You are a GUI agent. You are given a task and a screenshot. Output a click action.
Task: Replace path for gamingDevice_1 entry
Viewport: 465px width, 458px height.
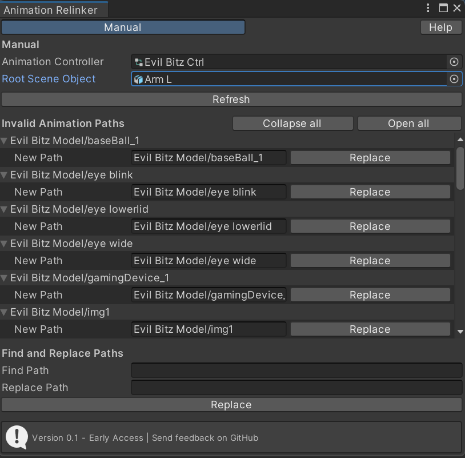[370, 294]
